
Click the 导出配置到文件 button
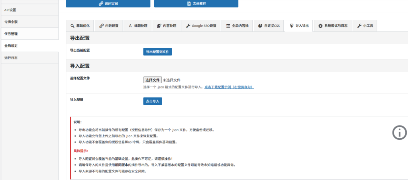click(157, 52)
